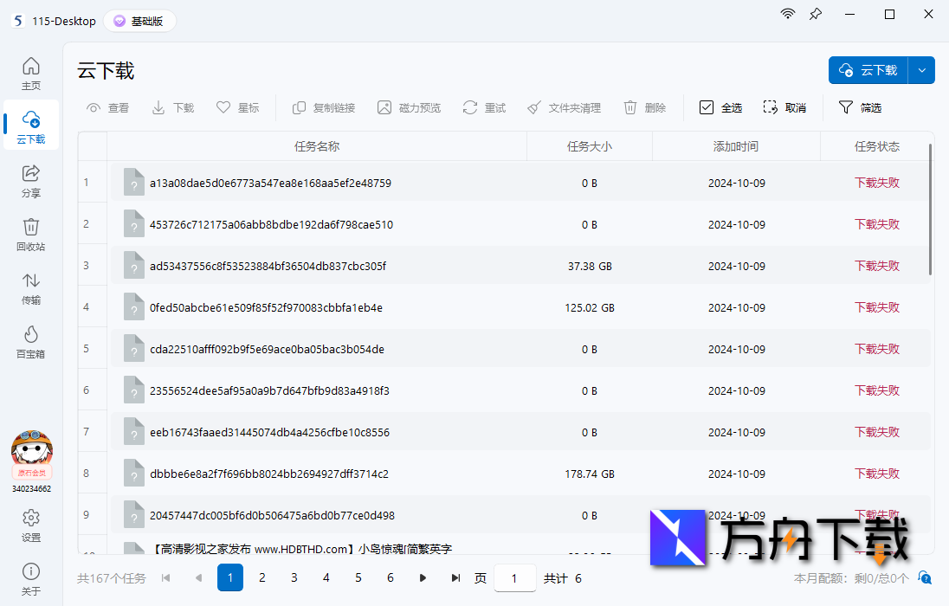Open the 筛选 filter options

pyautogui.click(x=858, y=107)
